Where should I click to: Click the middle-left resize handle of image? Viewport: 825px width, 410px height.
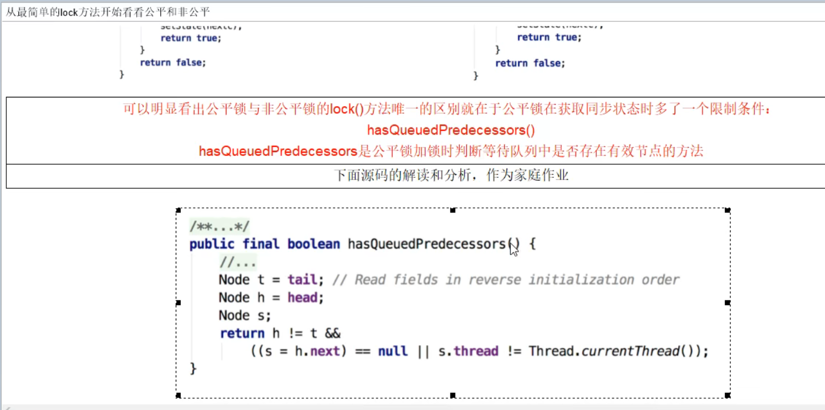coord(178,303)
